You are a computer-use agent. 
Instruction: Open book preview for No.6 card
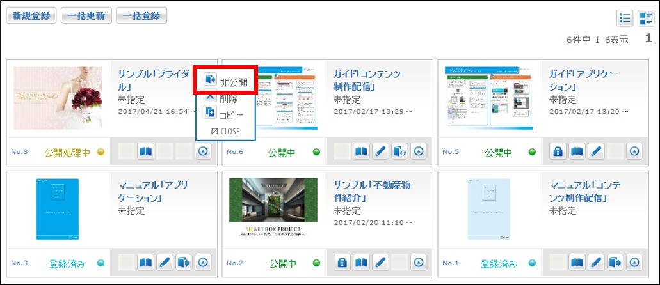pyautogui.click(x=362, y=151)
